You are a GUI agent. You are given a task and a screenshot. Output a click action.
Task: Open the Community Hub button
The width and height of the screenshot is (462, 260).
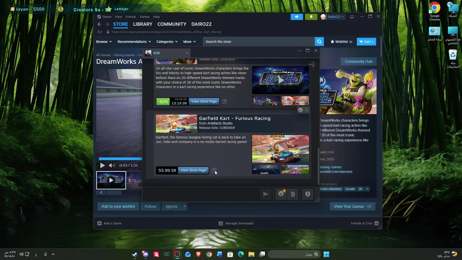(x=358, y=61)
